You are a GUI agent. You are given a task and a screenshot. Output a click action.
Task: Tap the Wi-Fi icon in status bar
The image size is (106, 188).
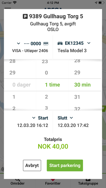15,3
